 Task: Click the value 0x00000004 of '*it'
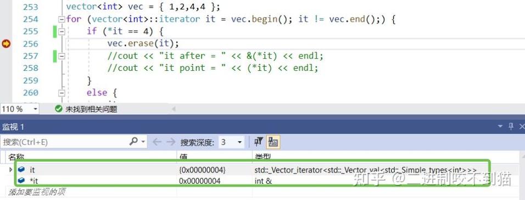[x=200, y=181]
